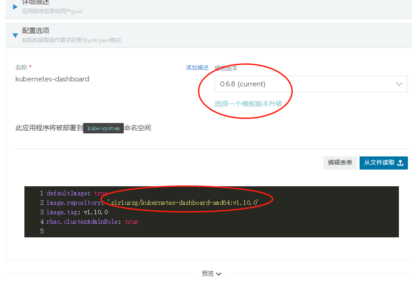Switch to 编辑表单 mode
This screenshot has width=412, height=288.
click(340, 162)
